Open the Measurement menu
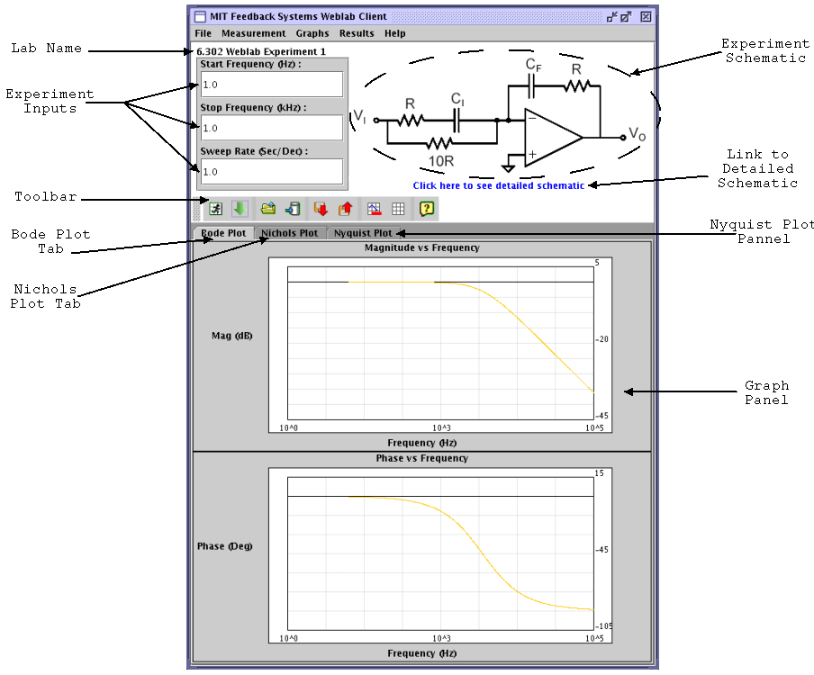Image resolution: width=814 pixels, height=675 pixels. point(253,33)
